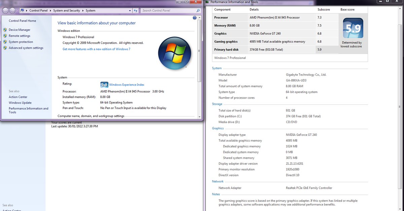Screen dimensions: 404x211
Task: Click the DirectX 10 value
Action: tap(293, 175)
